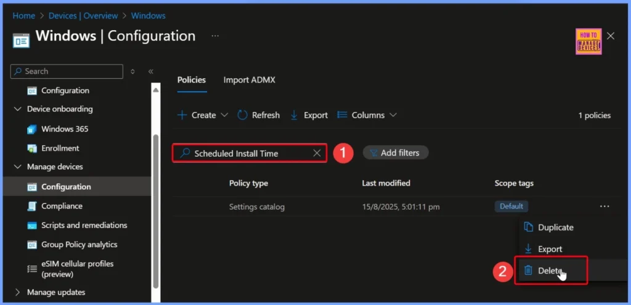The width and height of the screenshot is (631, 305).
Task: Click the Windows Configuration blade icon
Action: 21,41
